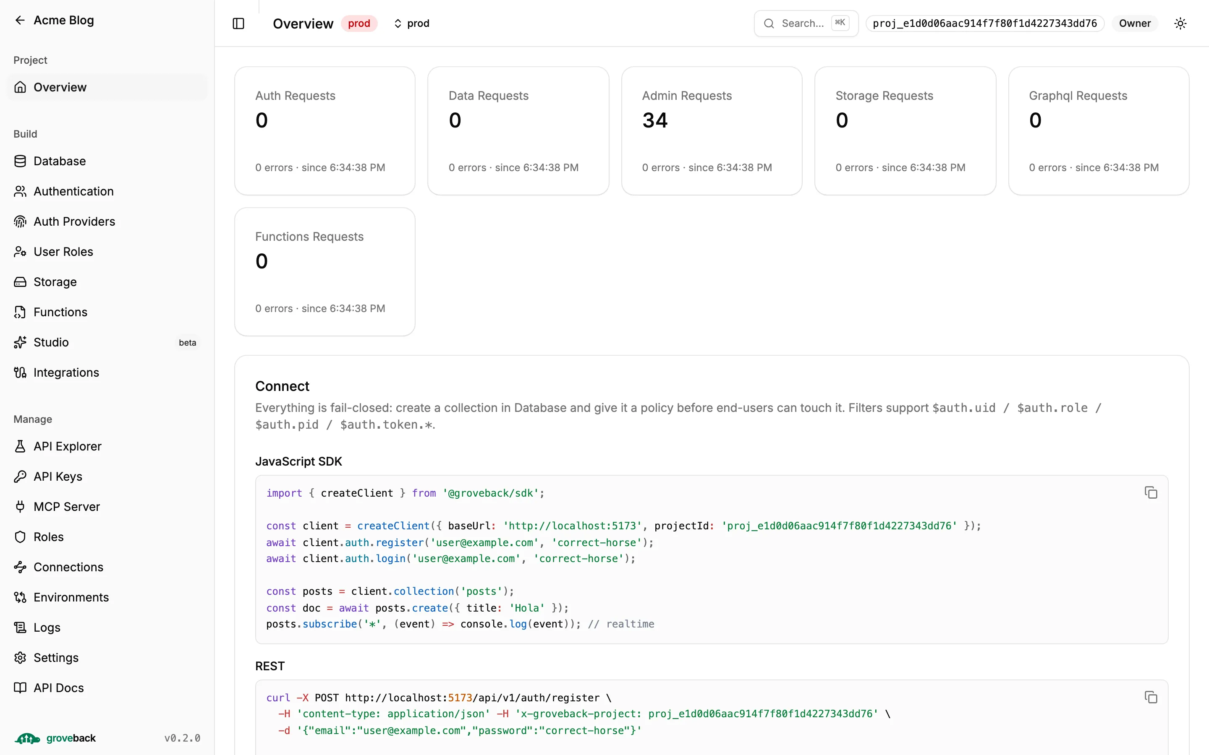
Task: Click the Admin Requests stat card
Action: point(712,131)
